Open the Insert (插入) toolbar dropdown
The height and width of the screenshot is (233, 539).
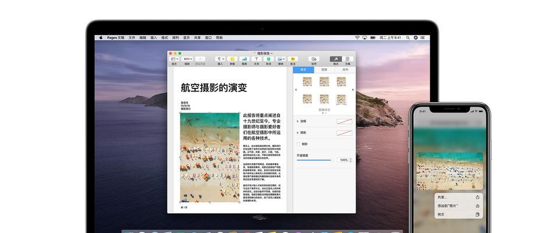[220, 59]
